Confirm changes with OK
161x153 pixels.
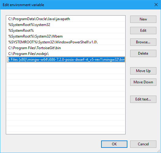tap(114, 144)
